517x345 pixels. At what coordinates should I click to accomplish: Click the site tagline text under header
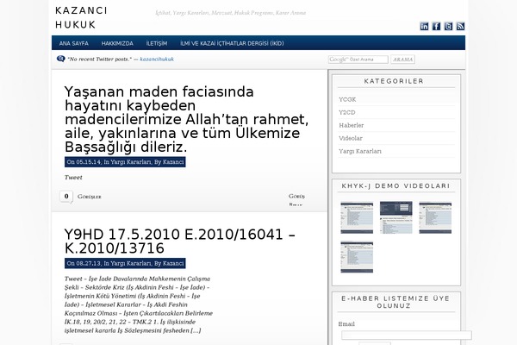point(231,13)
